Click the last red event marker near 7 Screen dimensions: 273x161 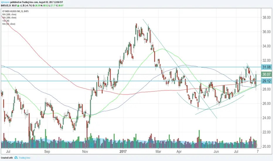pyautogui.click(x=255, y=145)
